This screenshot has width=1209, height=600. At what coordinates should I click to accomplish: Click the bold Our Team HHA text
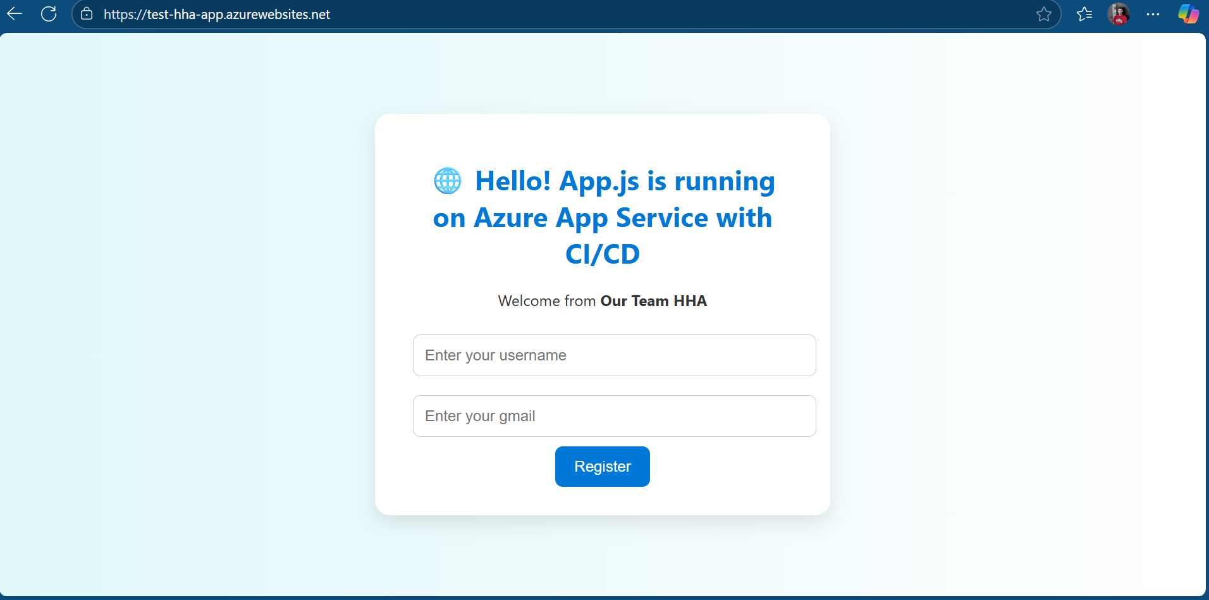(x=653, y=301)
